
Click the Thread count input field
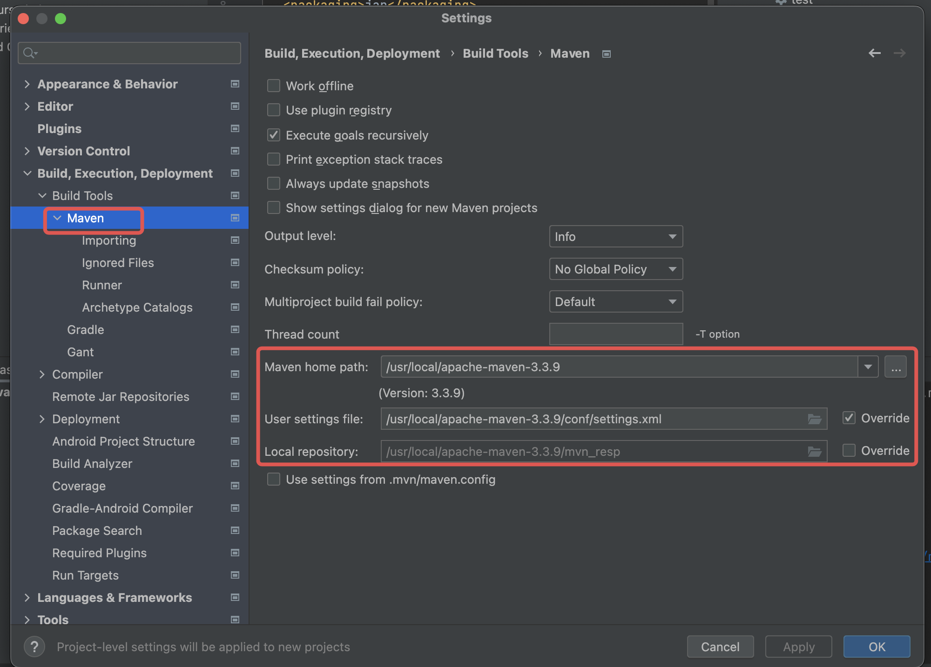615,334
